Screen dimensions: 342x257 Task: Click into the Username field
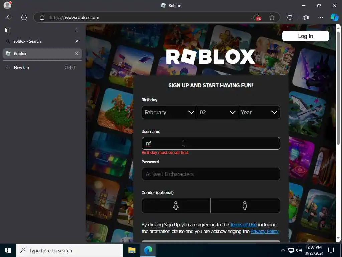(x=211, y=143)
